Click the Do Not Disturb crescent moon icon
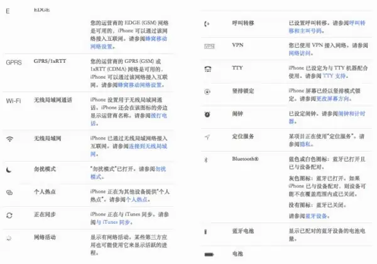The height and width of the screenshot is (264, 377). point(9,170)
